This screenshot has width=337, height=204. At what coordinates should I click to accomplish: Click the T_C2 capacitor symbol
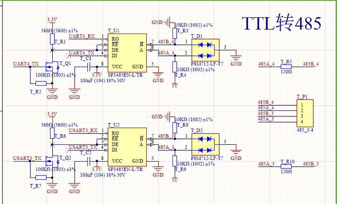(x=88, y=161)
